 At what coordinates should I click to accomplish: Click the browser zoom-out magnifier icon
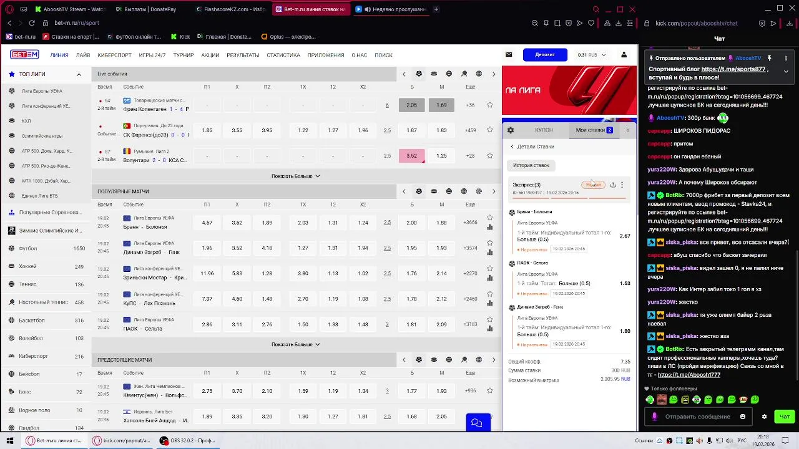click(x=534, y=23)
